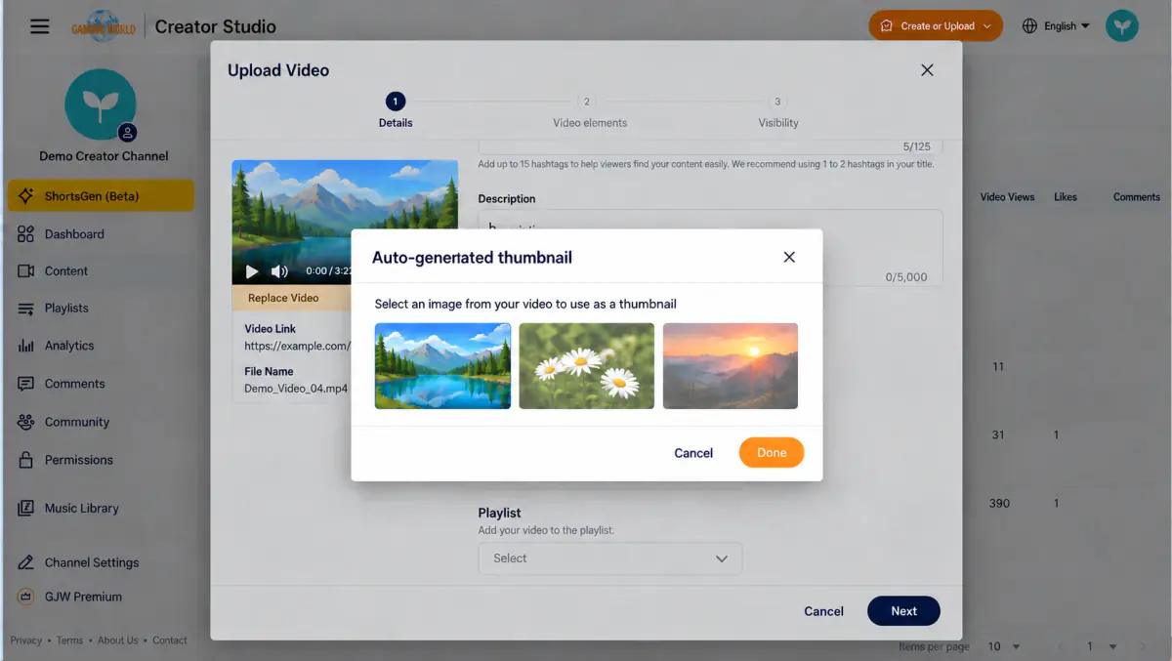This screenshot has width=1172, height=661.
Task: Click the Video Link URL text
Action: coord(297,347)
